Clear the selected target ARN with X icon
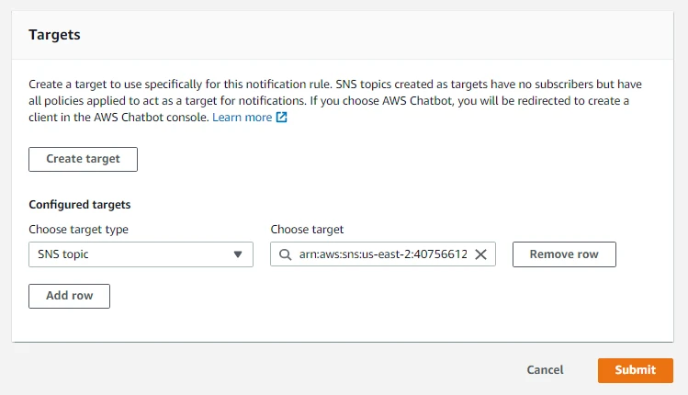The width and height of the screenshot is (688, 395). pyautogui.click(x=480, y=254)
